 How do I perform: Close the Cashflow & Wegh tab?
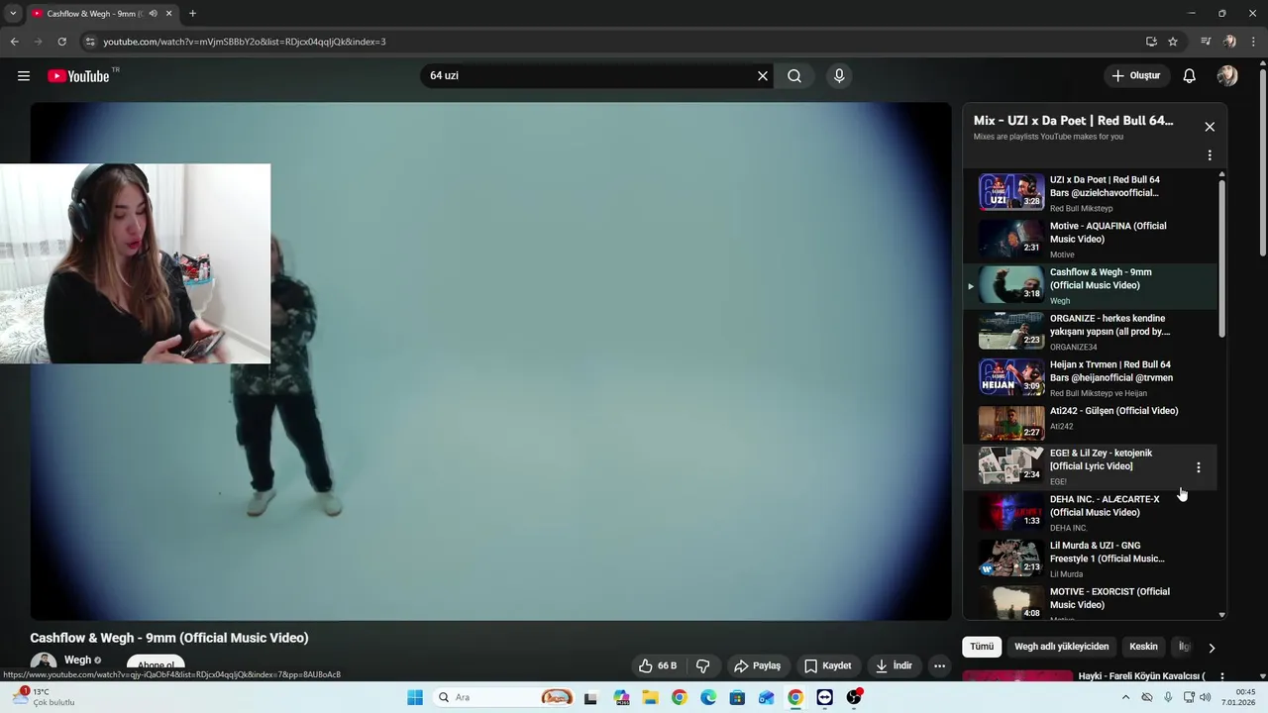click(x=168, y=14)
